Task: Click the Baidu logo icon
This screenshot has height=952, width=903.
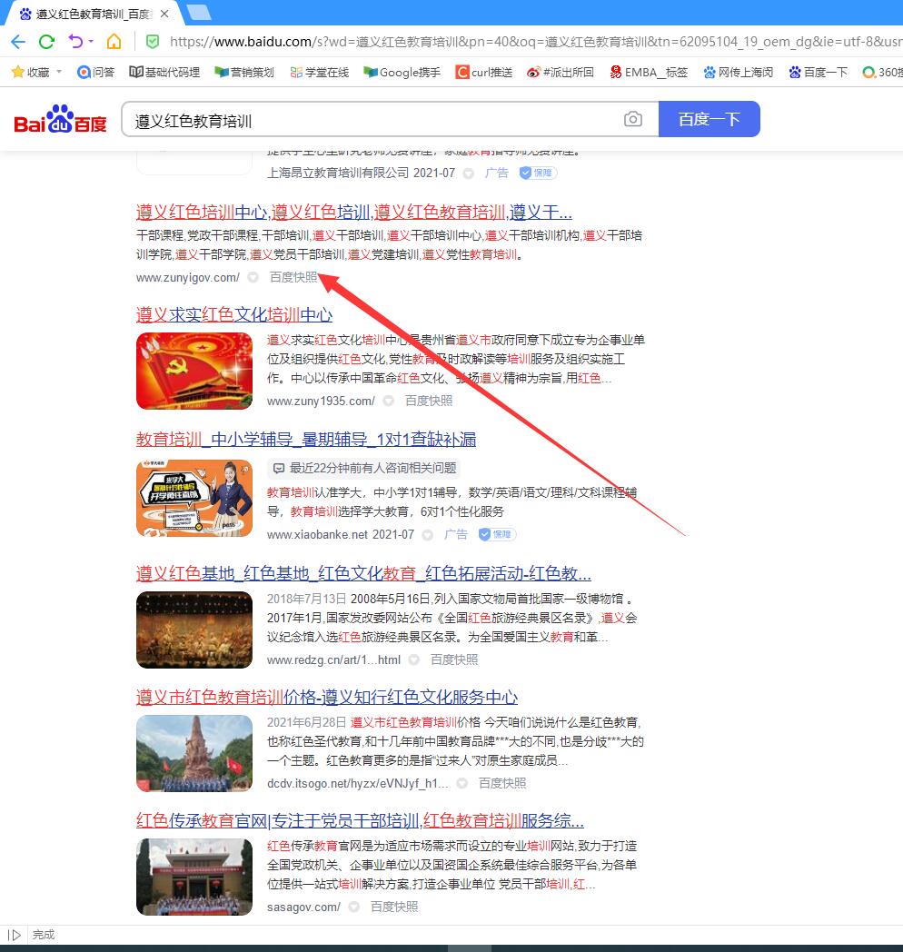Action: (x=58, y=119)
